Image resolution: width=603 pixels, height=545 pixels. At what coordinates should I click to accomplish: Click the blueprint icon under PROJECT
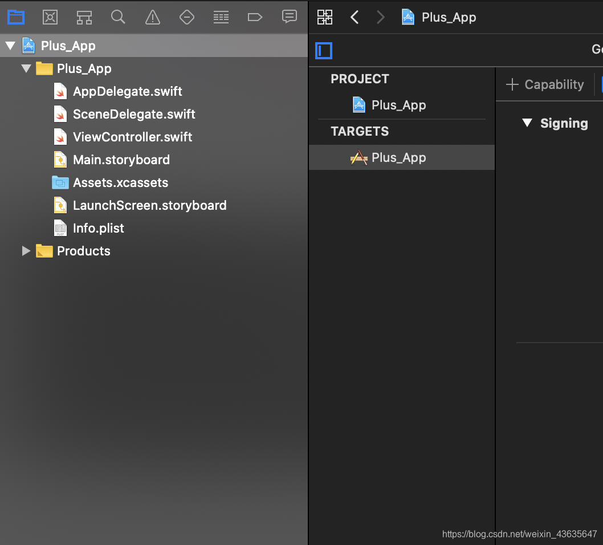(359, 105)
